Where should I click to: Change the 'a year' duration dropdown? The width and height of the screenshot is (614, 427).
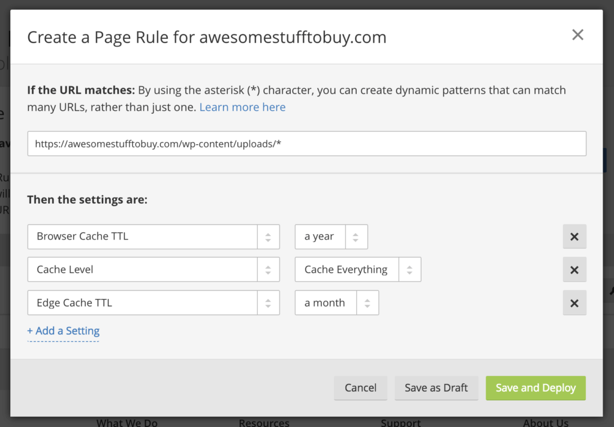point(331,237)
